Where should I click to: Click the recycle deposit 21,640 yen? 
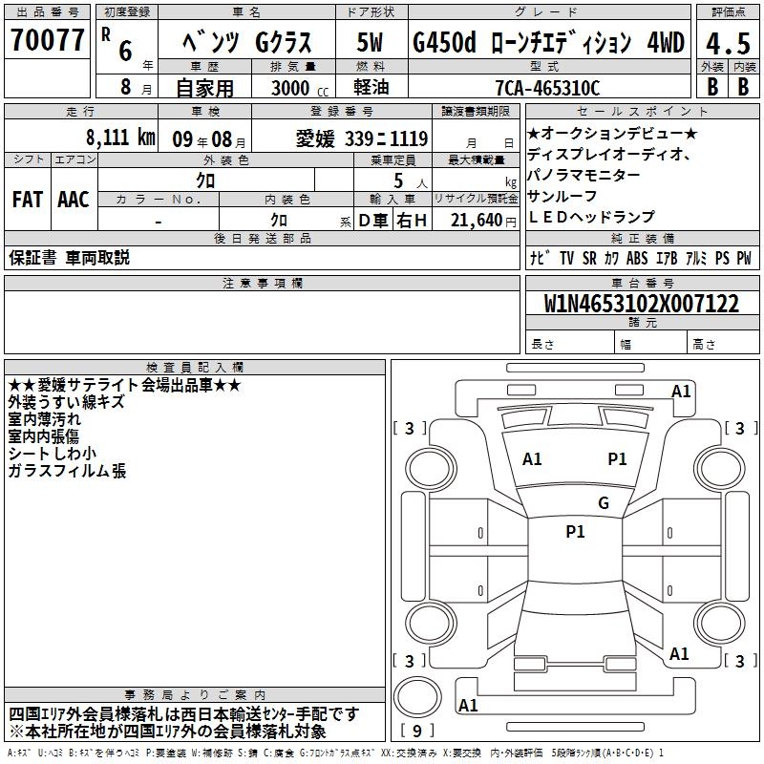tap(483, 221)
